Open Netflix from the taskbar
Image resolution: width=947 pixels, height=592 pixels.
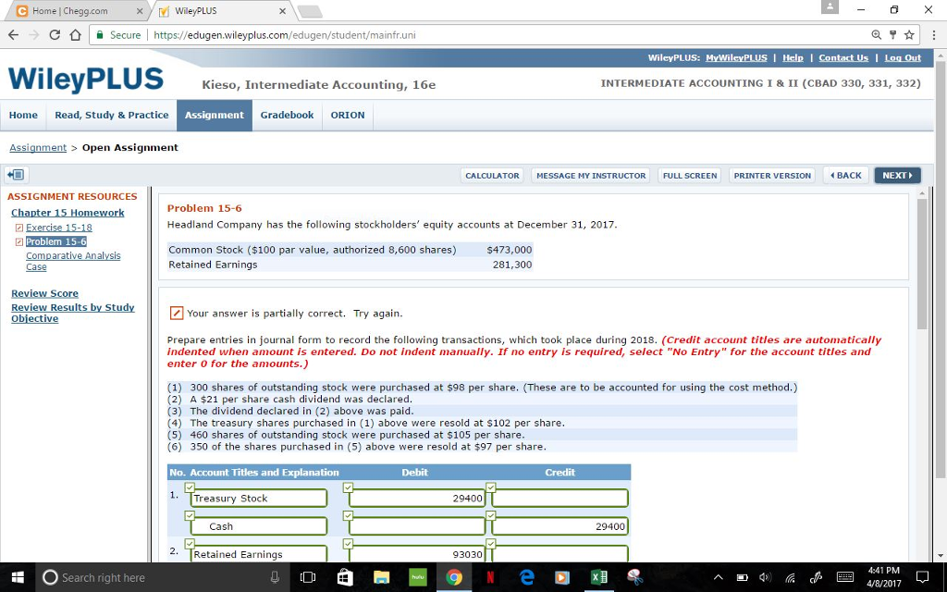[490, 577]
